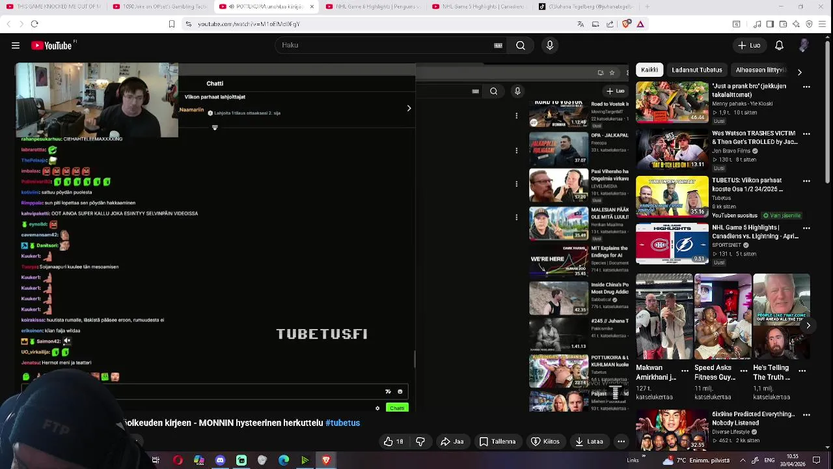Open 'Wes Watson TRASHES VICTIM' video title

point(755,137)
